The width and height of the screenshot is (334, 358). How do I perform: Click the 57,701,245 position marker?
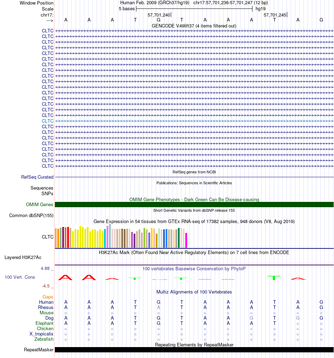[275, 15]
